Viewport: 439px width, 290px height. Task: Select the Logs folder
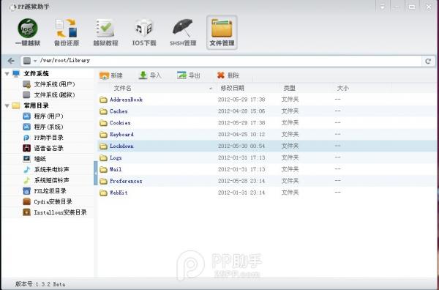(116, 157)
